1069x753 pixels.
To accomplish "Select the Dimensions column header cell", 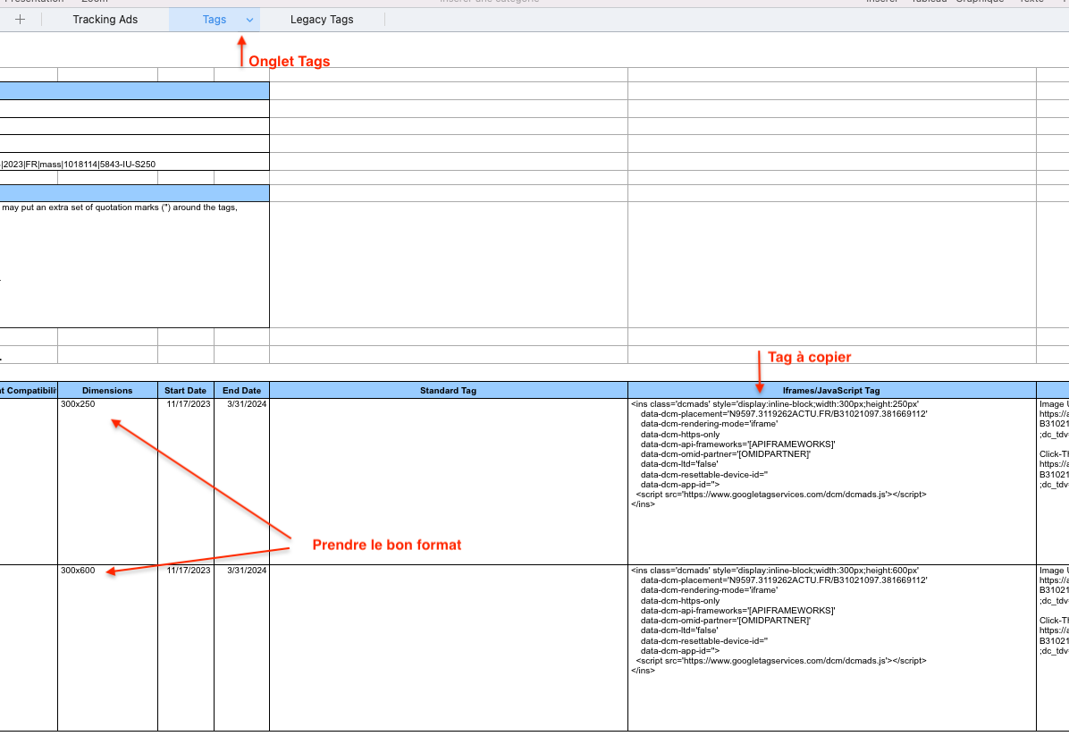I will (x=108, y=390).
